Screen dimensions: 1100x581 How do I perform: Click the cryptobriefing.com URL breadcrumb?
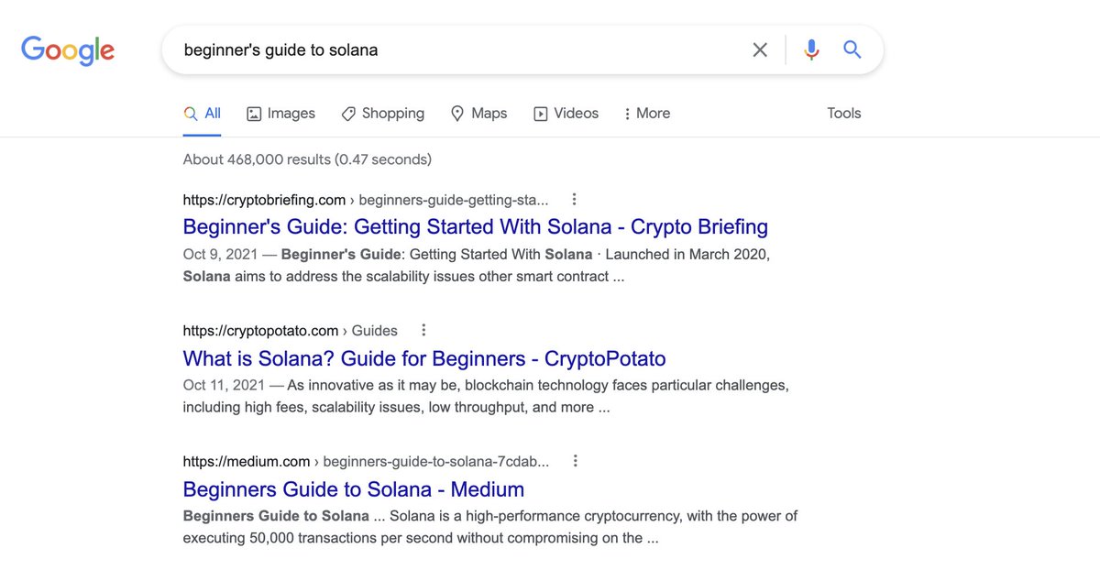tap(365, 200)
